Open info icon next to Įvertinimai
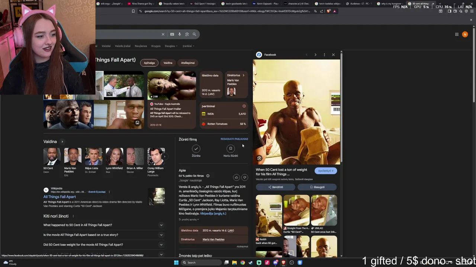The width and height of the screenshot is (476, 267). click(244, 106)
